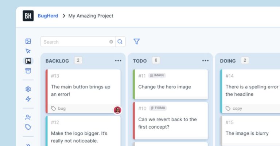Click the breadcrumb chevron separator
Viewport: 280px width, 146px height.
coord(64,16)
